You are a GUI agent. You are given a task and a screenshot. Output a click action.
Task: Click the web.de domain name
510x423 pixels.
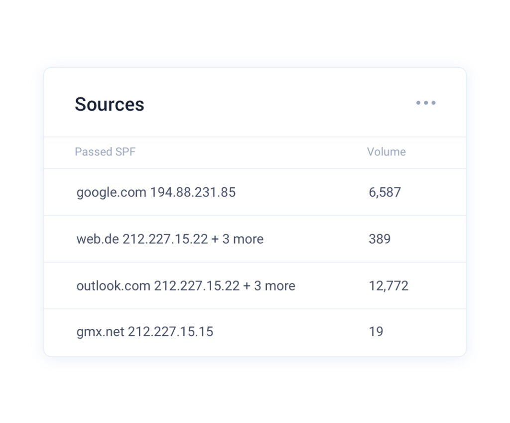(98, 239)
